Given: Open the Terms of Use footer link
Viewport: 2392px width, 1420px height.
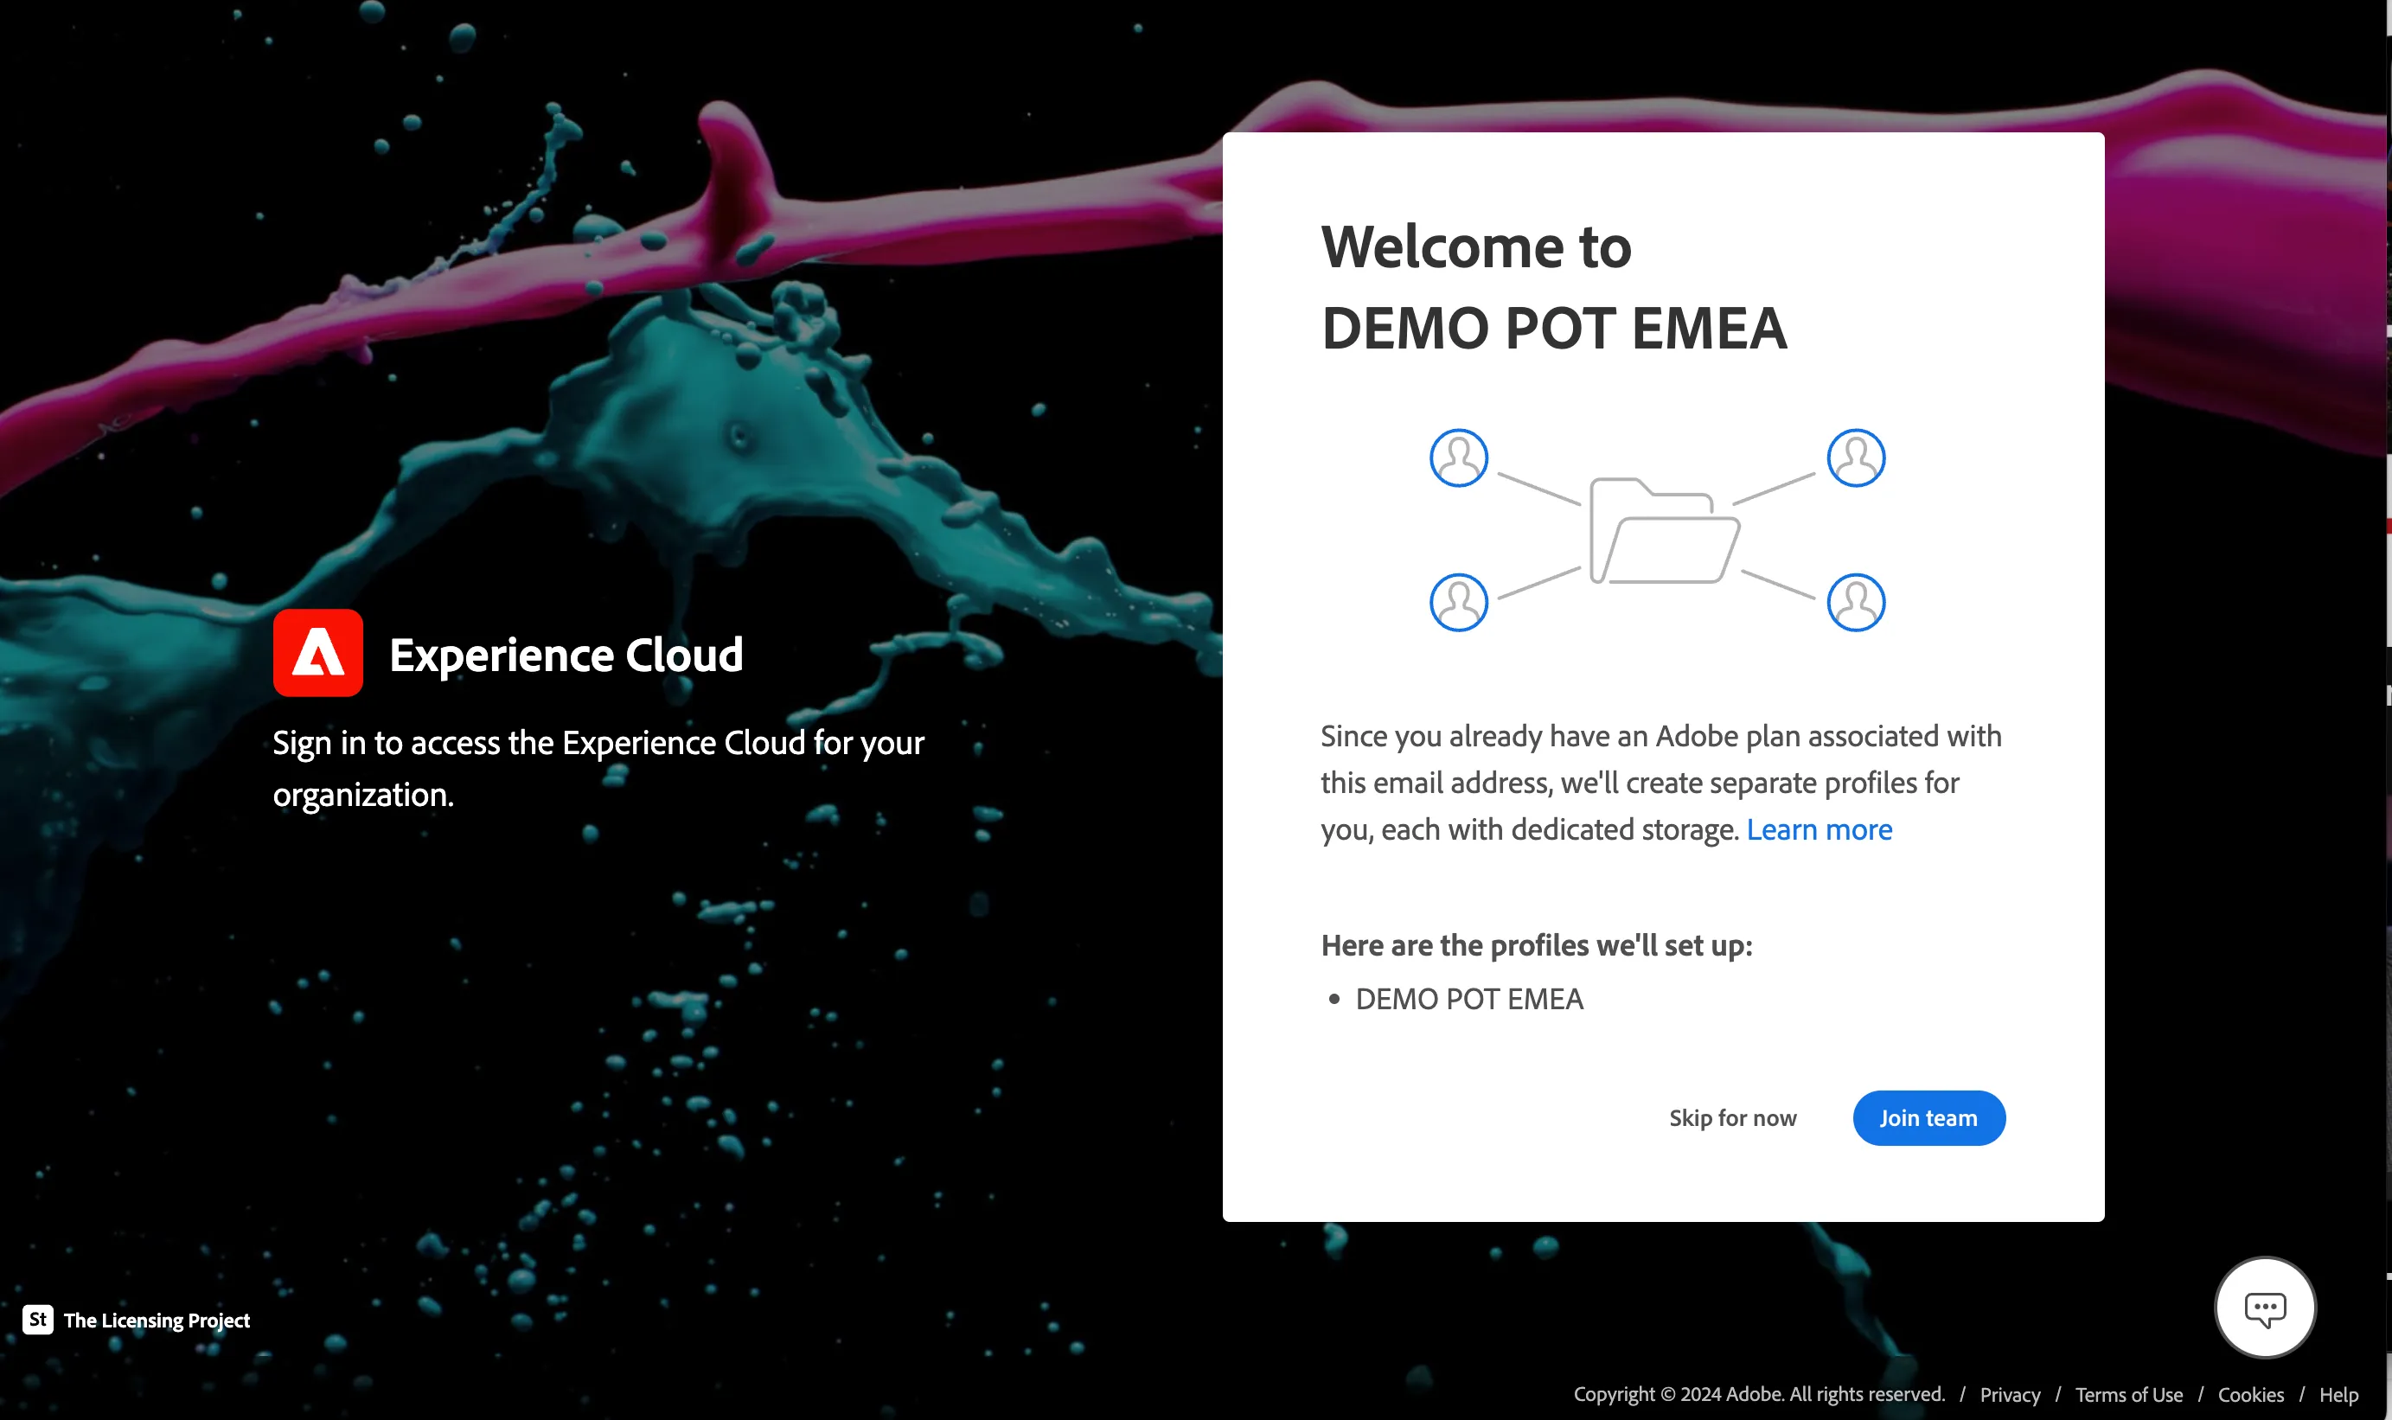Looking at the screenshot, I should [2129, 1394].
